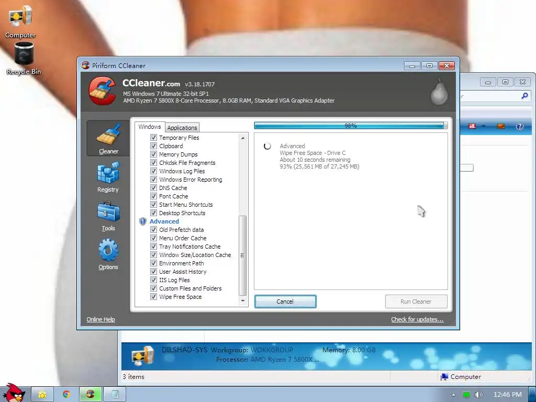Screen dimensions: 536x402
Task: Toggle Windows Error Reporting checkbox
Action: 153,179
